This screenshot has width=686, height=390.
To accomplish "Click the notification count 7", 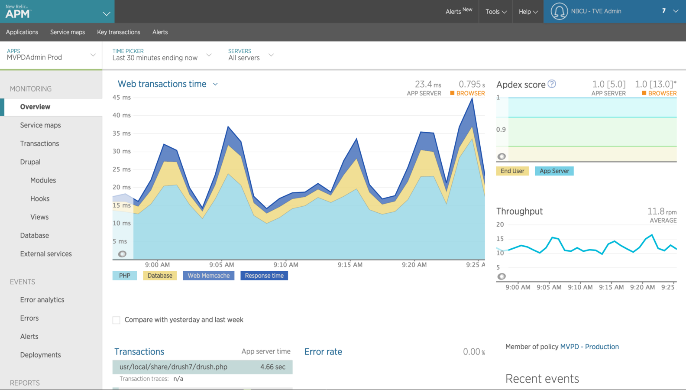I will pyautogui.click(x=663, y=11).
